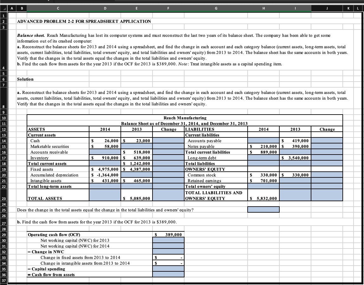Click Change in fixed assets value cell
Image resolution: width=364 pixels, height=285 pixels.
coord(168,257)
